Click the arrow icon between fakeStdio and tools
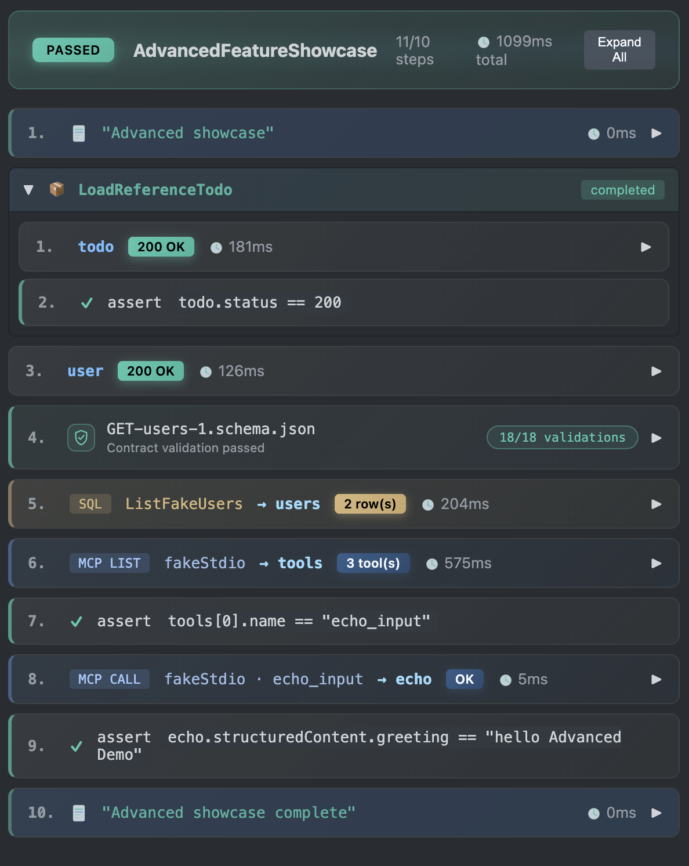Viewport: 689px width, 866px height. click(264, 564)
